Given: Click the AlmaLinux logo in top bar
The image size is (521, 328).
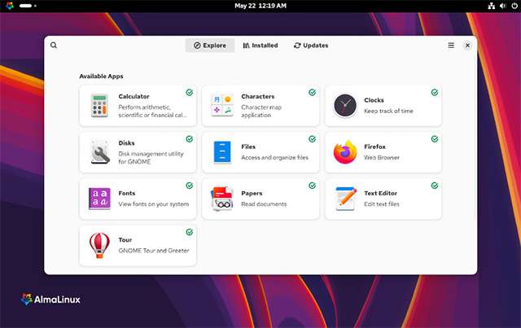Looking at the screenshot, I should click(10, 6).
